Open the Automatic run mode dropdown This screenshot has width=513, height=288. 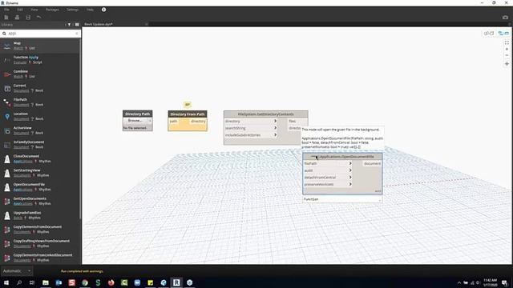coord(16,271)
